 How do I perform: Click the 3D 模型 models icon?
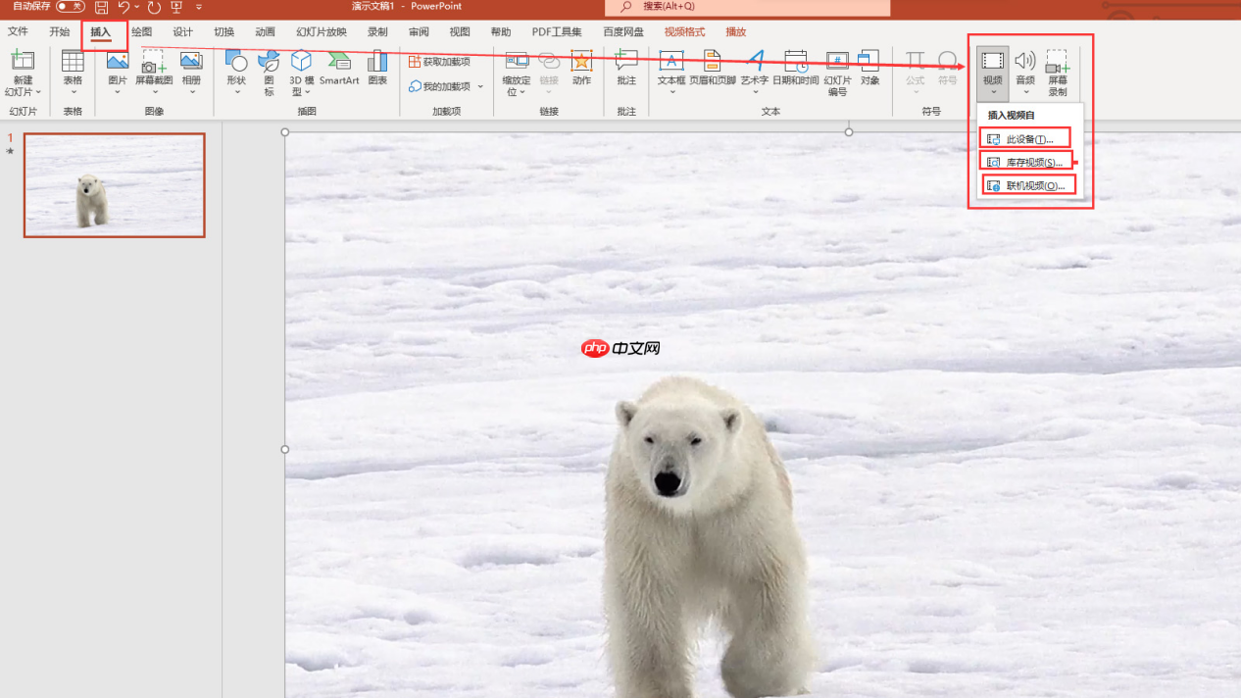point(301,61)
